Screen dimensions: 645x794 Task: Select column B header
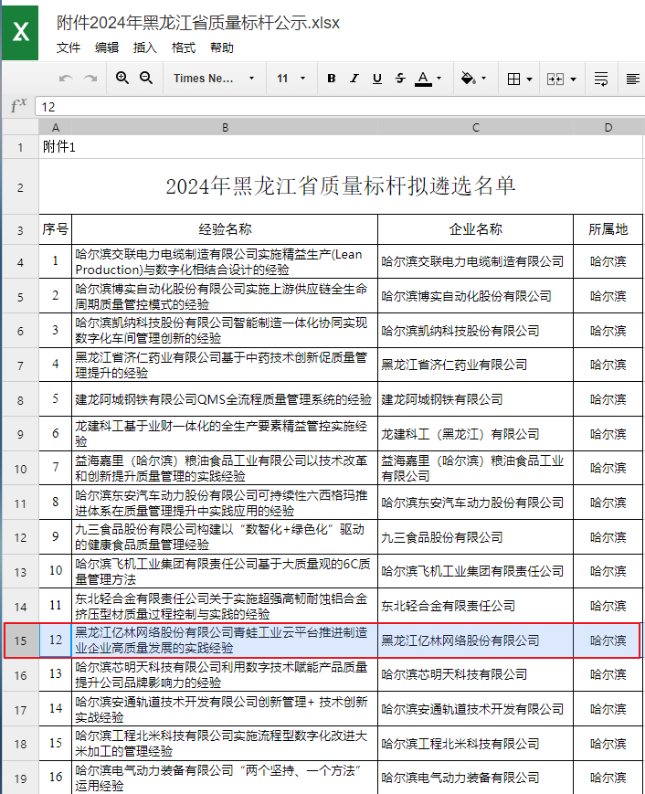point(225,128)
